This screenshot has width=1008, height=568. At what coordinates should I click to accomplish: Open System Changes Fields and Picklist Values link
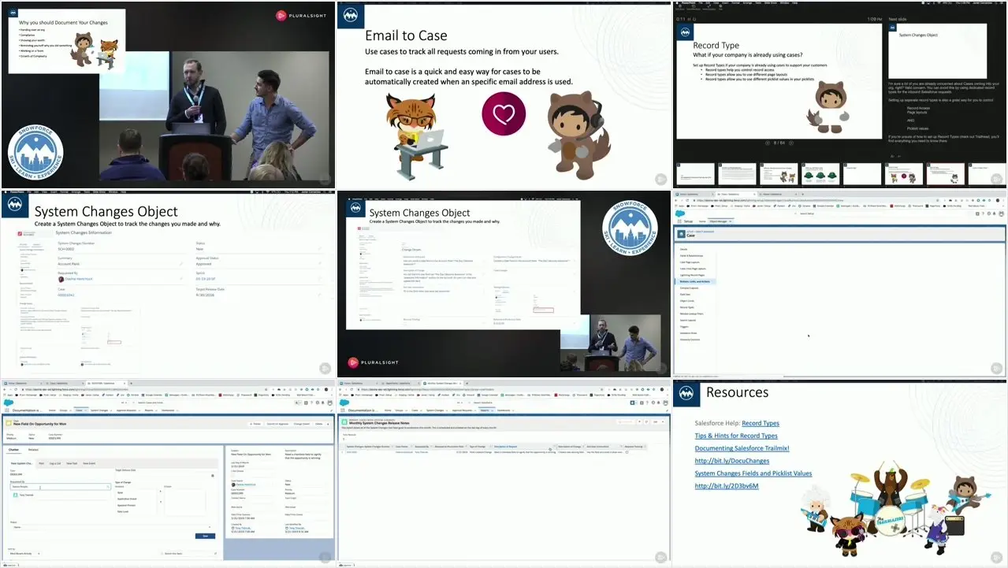[753, 473]
